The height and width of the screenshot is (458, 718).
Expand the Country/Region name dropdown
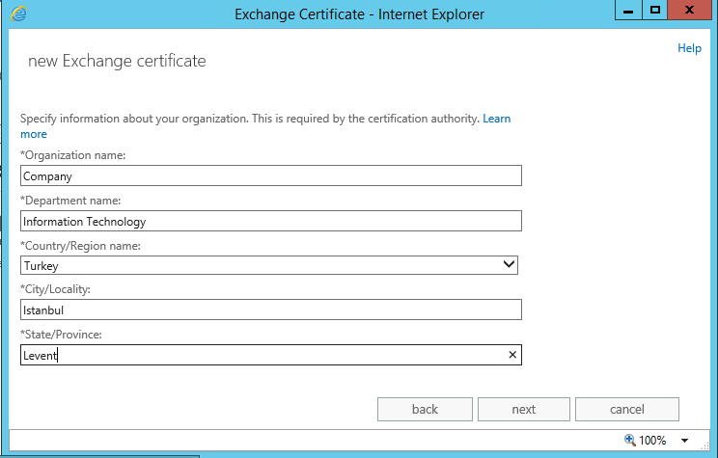509,265
